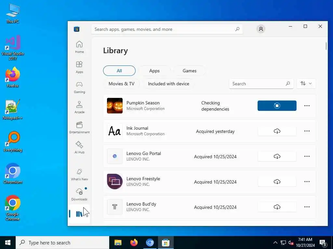Download Lenovo Freestyle app
The width and height of the screenshot is (333, 249).
pos(277,182)
